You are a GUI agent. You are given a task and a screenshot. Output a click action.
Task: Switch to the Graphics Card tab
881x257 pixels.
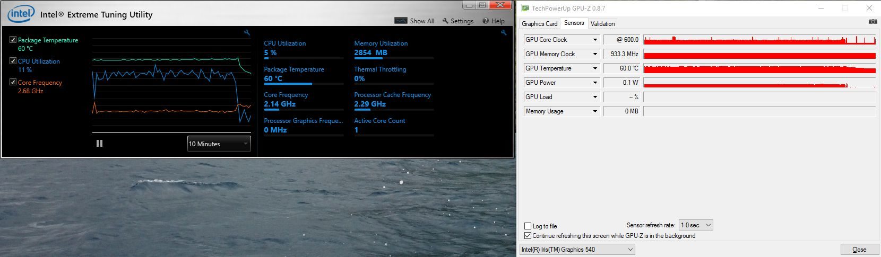[x=539, y=24]
